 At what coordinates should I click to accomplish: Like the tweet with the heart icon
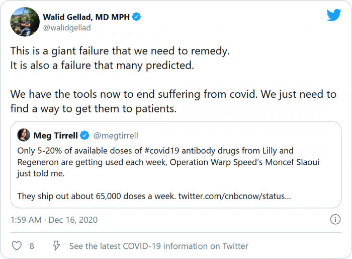coord(17,246)
